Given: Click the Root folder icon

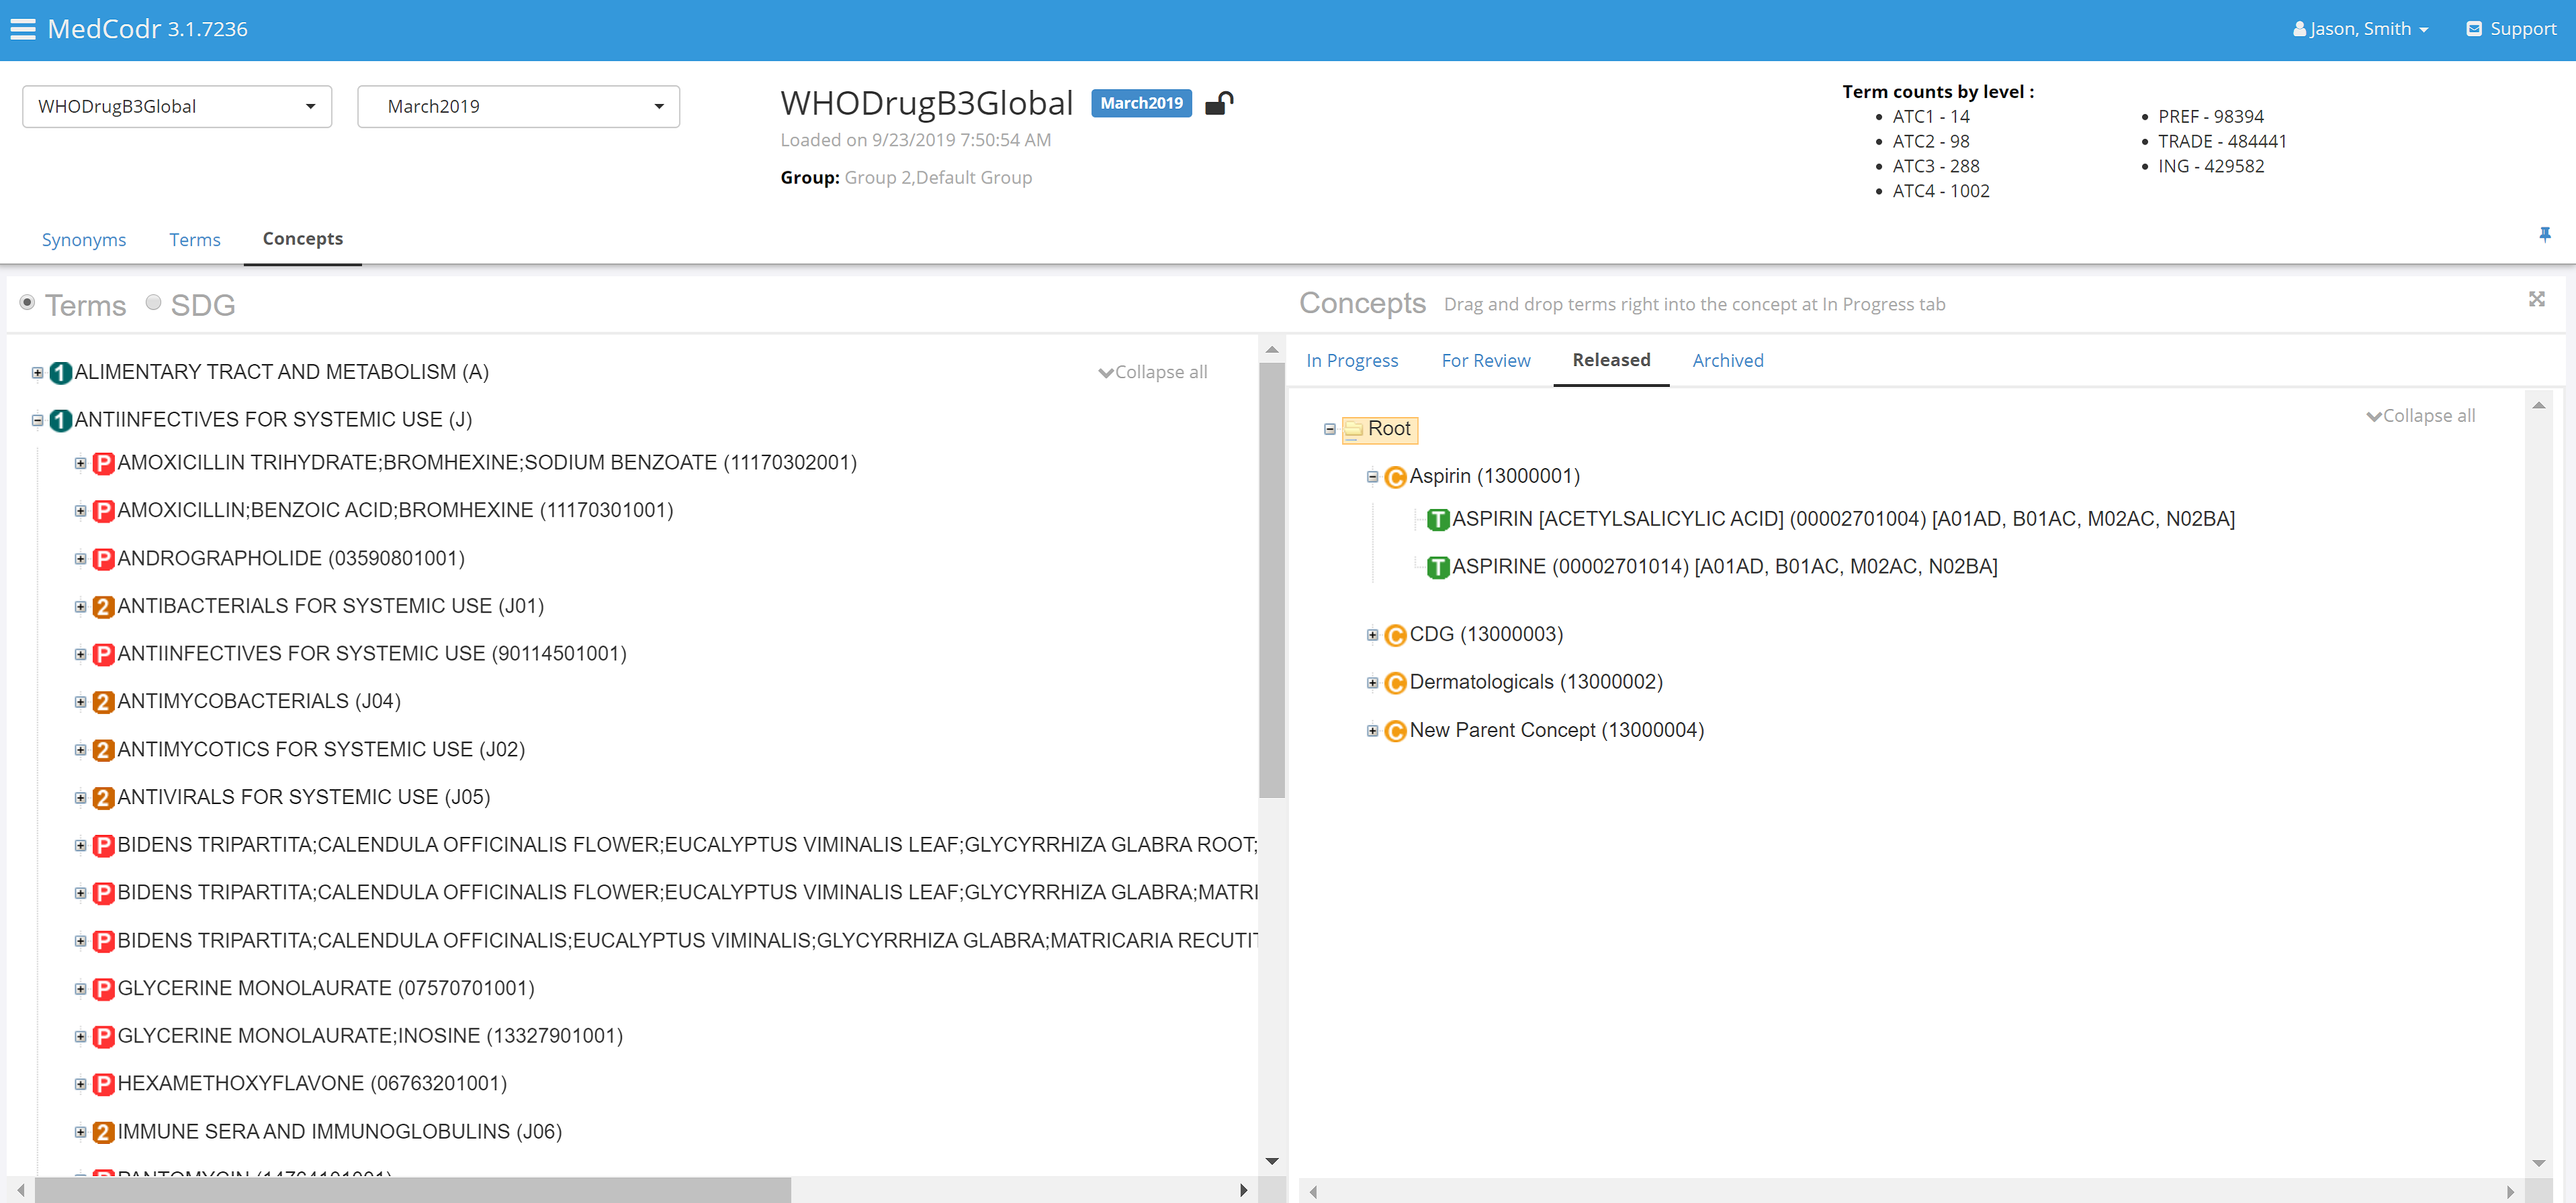Looking at the screenshot, I should (1353, 429).
